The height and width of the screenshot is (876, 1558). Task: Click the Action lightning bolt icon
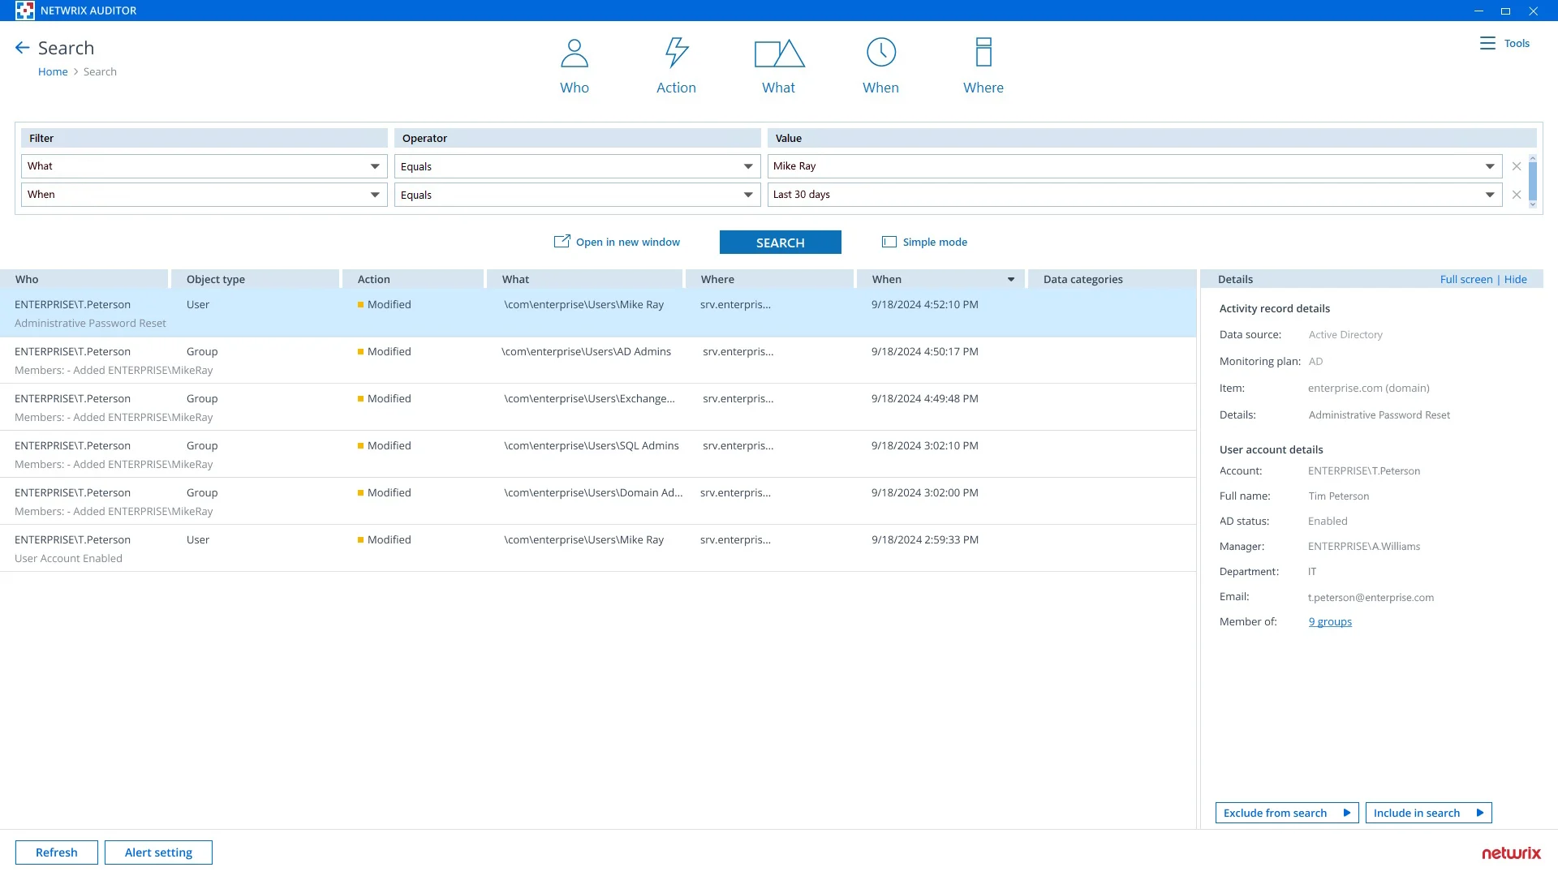pos(677,53)
